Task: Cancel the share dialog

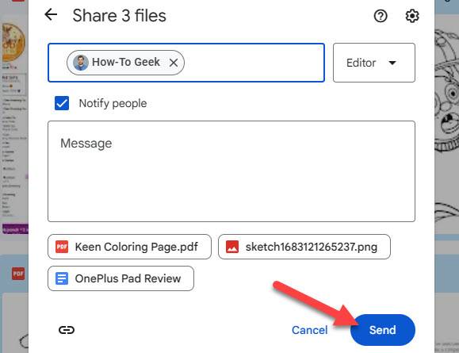Action: (x=309, y=330)
